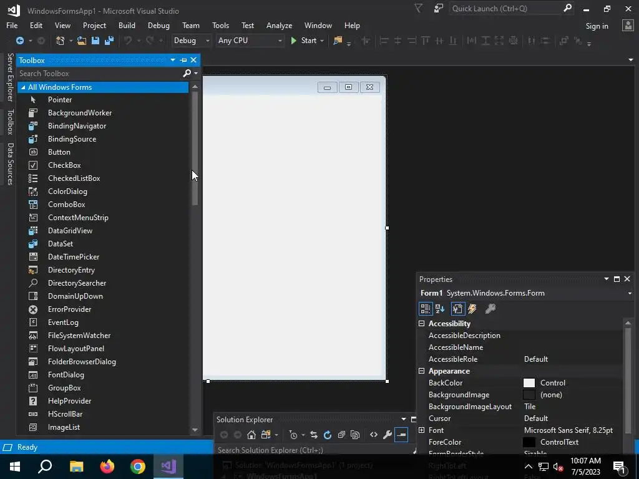Click the Navigate Backward toolbar arrow
639x479 pixels.
pos(19,41)
